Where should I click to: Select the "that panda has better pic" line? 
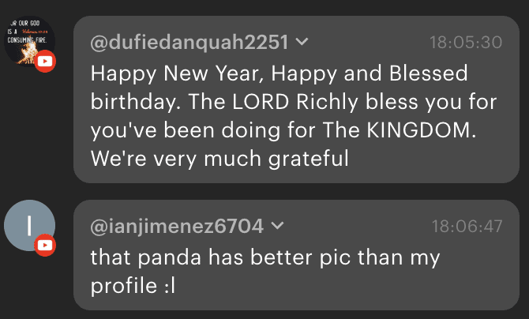click(265, 257)
